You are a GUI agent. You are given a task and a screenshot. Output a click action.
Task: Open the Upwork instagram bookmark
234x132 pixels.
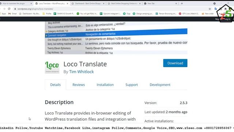point(110,14)
